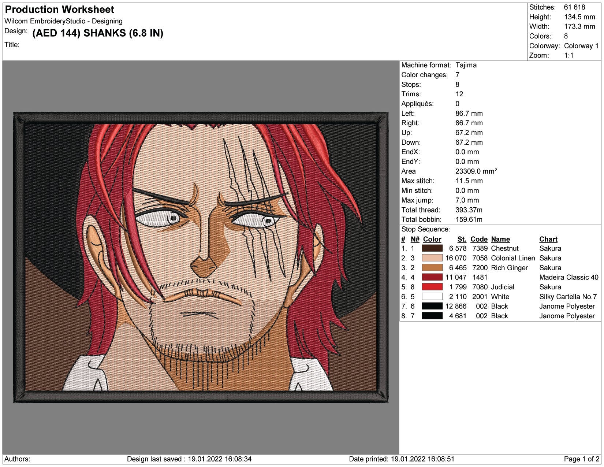604x467 pixels.
Task: Click the 'Page 1 of 2' indicator
Action: click(581, 459)
